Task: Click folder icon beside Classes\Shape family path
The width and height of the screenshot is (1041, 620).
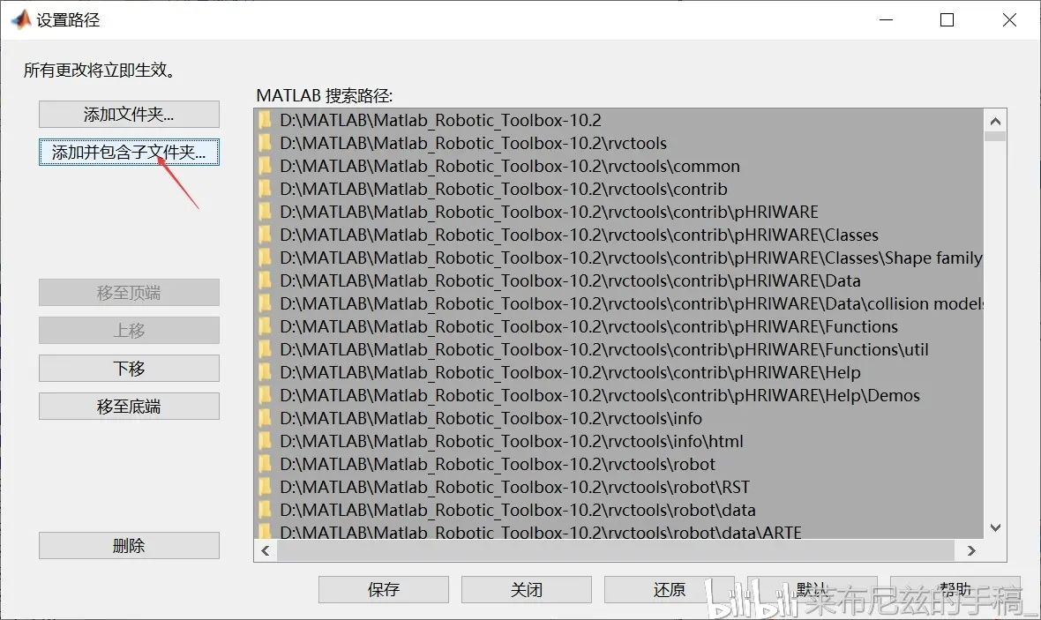Action: (265, 258)
